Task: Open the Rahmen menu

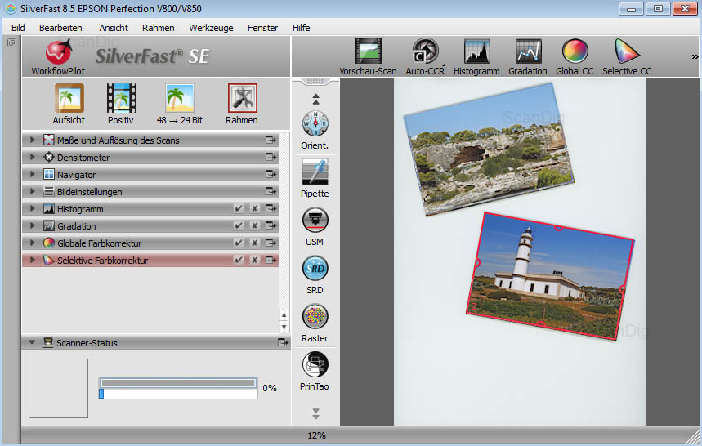Action: (x=159, y=28)
